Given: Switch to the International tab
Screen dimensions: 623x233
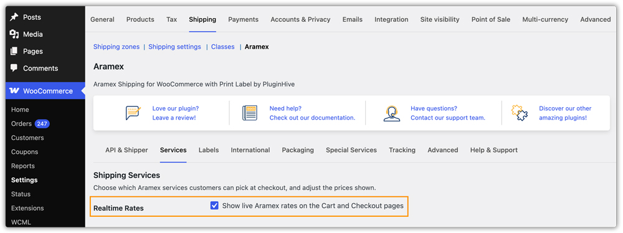Looking at the screenshot, I should click(x=250, y=150).
